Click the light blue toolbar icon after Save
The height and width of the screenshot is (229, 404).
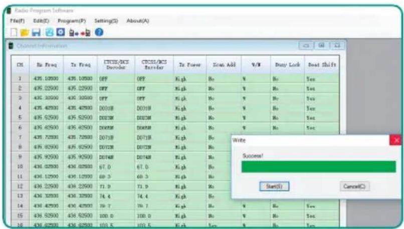pos(50,32)
